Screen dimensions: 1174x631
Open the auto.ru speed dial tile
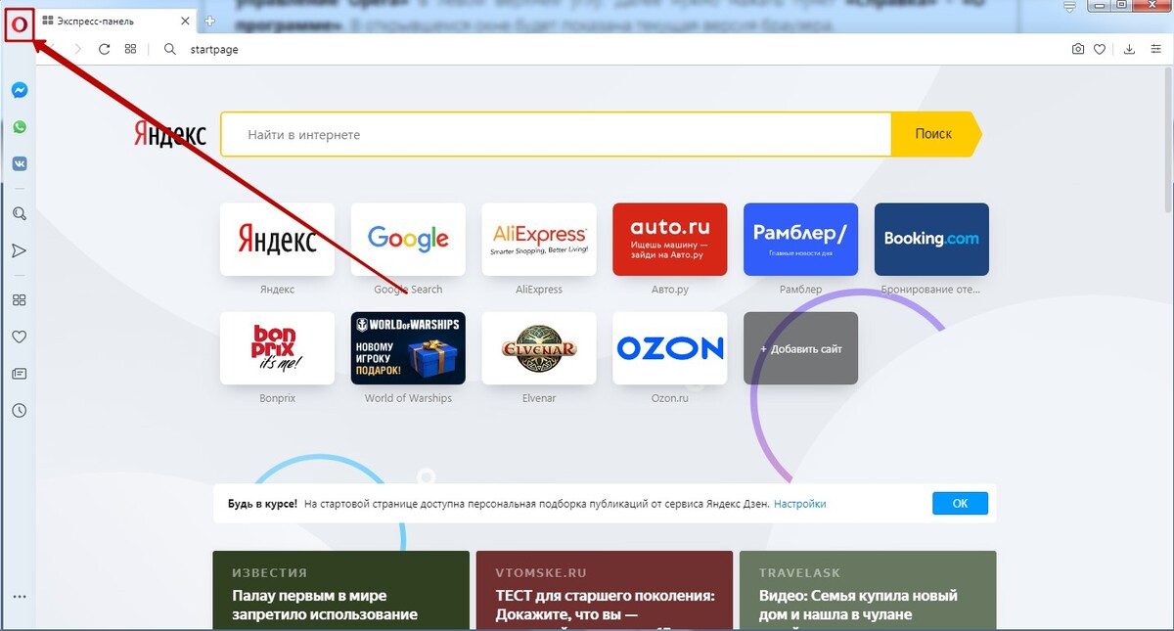pyautogui.click(x=670, y=240)
